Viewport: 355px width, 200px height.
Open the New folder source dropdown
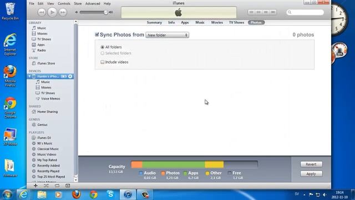(x=168, y=35)
